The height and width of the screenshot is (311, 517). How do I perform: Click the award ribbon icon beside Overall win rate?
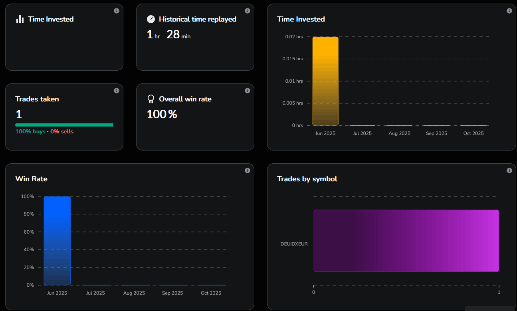(x=151, y=99)
